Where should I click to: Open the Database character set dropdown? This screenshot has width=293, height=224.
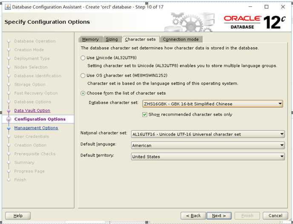pyautogui.click(x=213, y=104)
